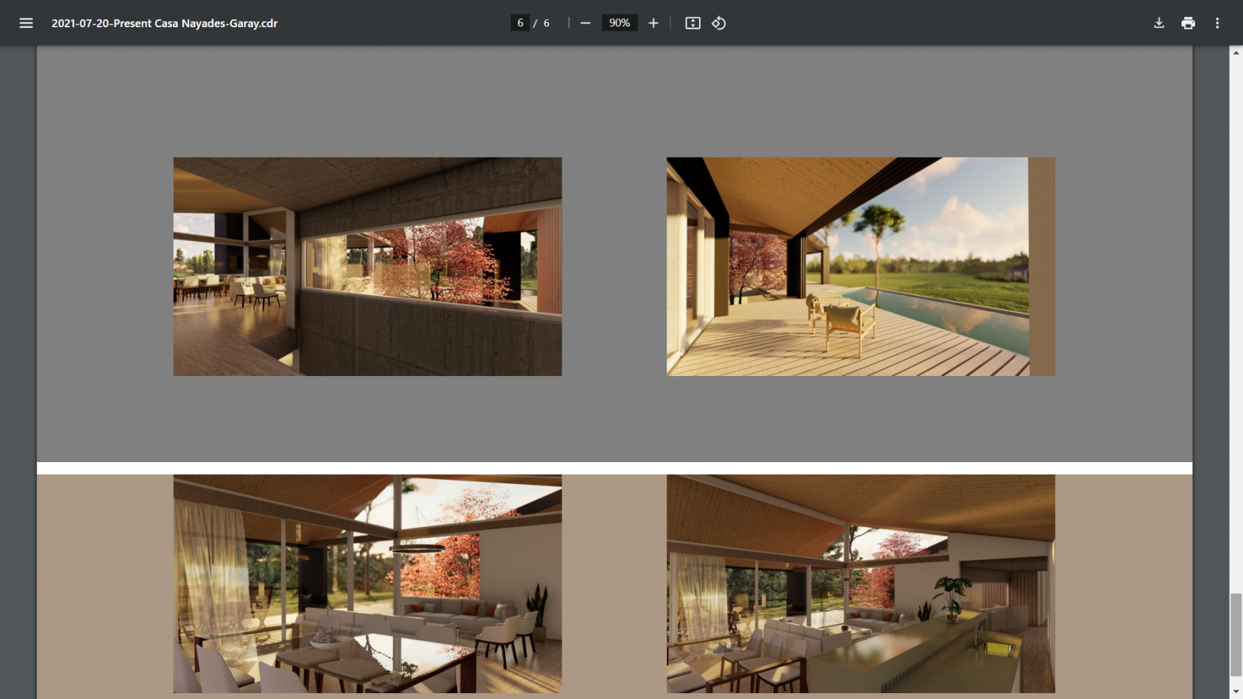The height and width of the screenshot is (699, 1243).
Task: Click the 90% zoom level field
Action: point(620,23)
